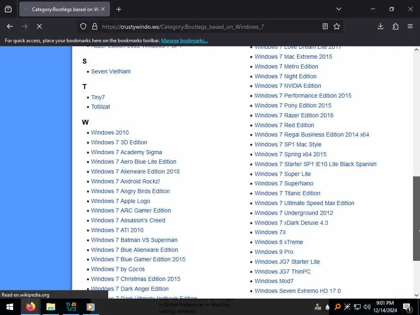Open Windows 7 xDark Deluxe 4.3

click(291, 223)
